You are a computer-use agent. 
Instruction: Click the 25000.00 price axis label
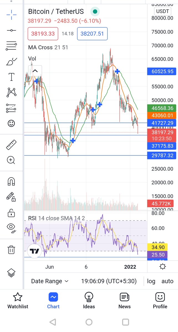(162, 169)
